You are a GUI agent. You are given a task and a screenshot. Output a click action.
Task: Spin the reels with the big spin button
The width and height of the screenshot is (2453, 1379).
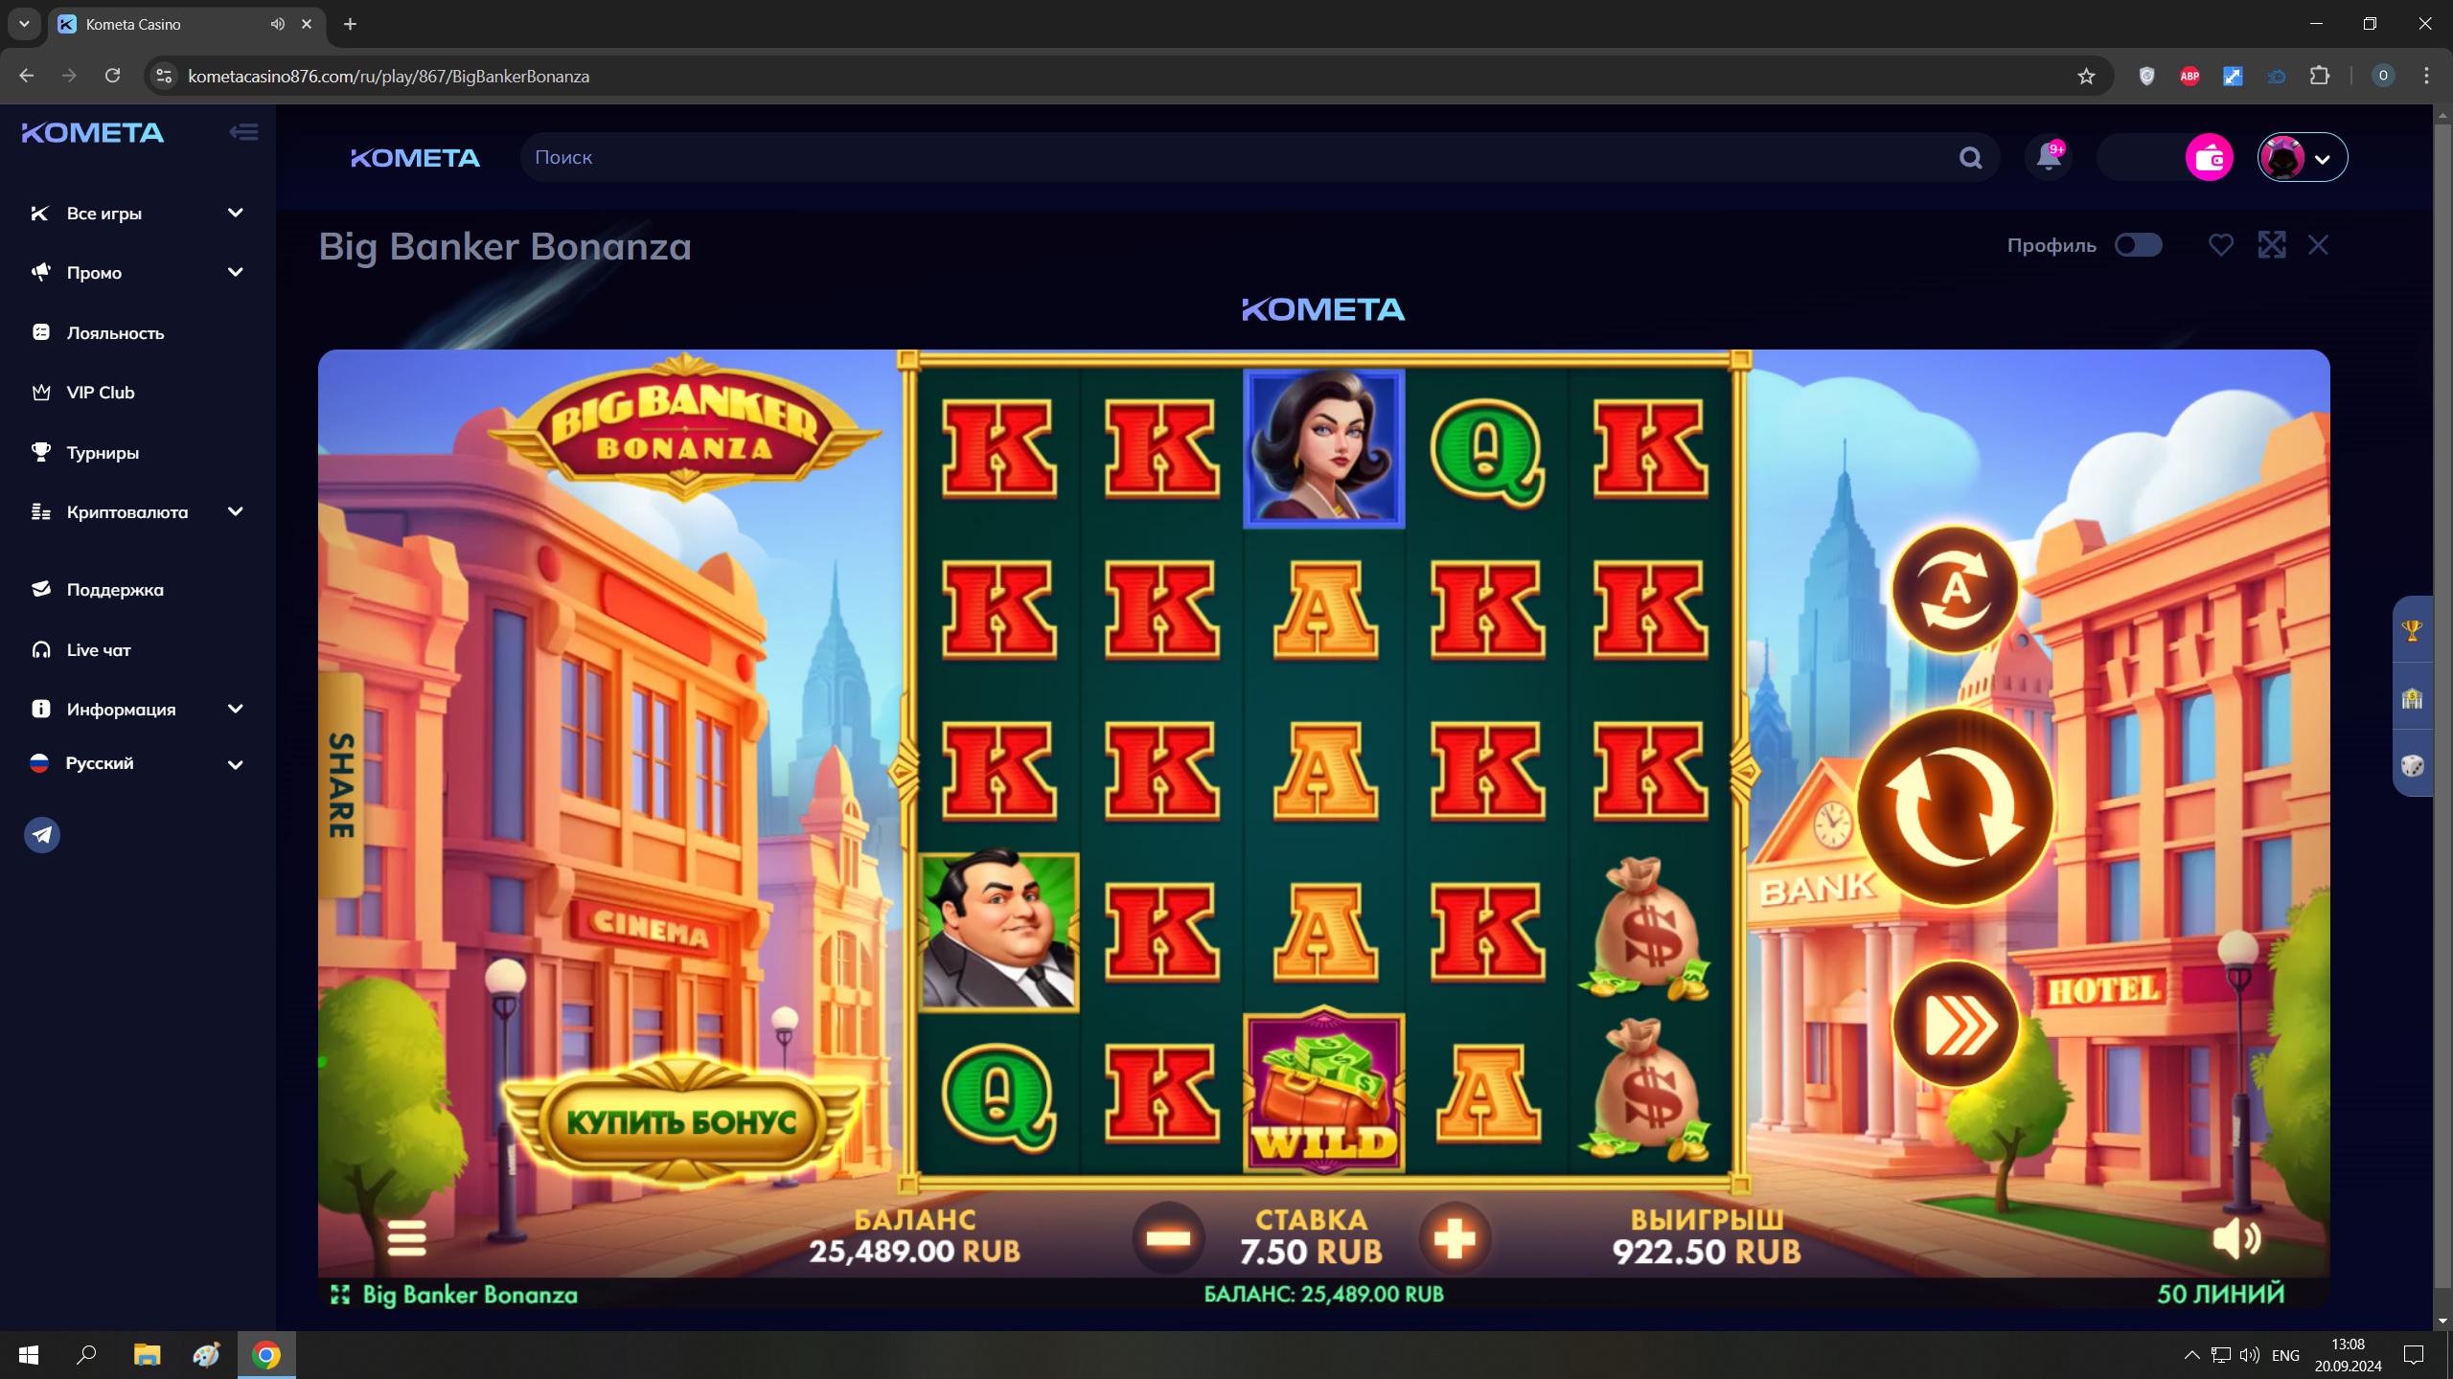1955,807
